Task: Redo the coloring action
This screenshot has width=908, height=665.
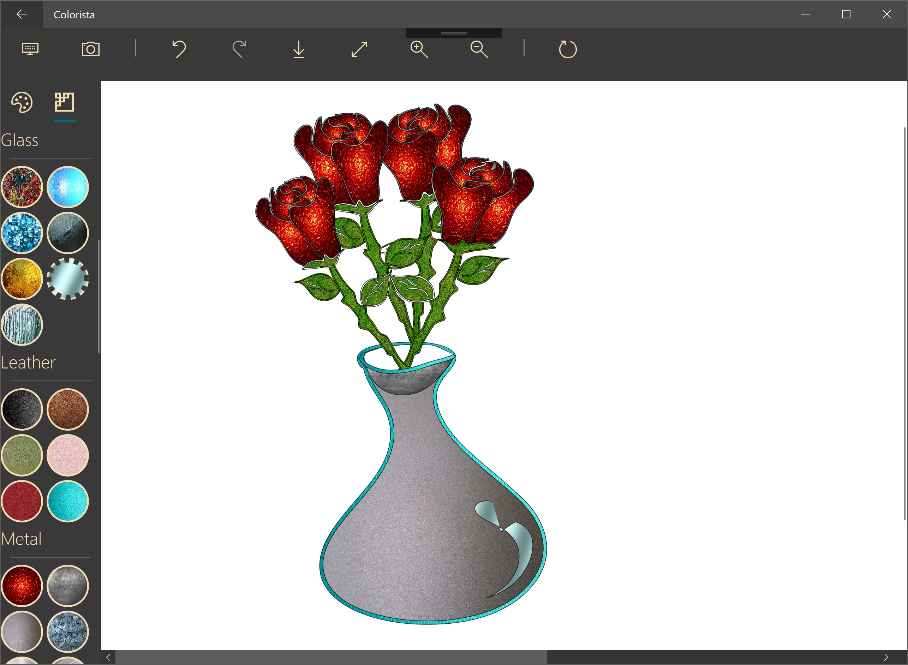Action: [x=239, y=49]
